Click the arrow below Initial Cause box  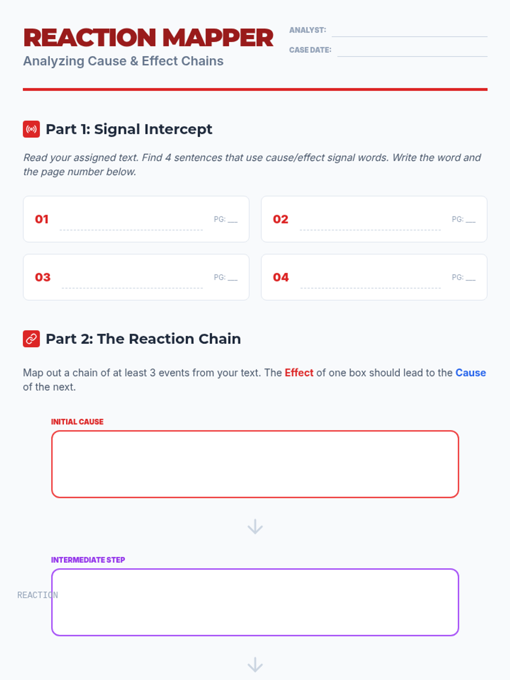255,527
